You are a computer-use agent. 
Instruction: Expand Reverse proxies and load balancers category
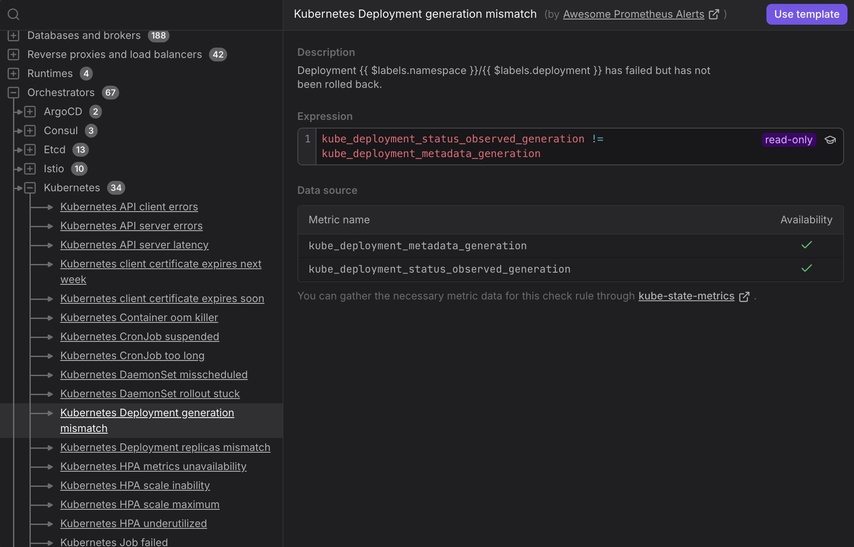click(13, 55)
